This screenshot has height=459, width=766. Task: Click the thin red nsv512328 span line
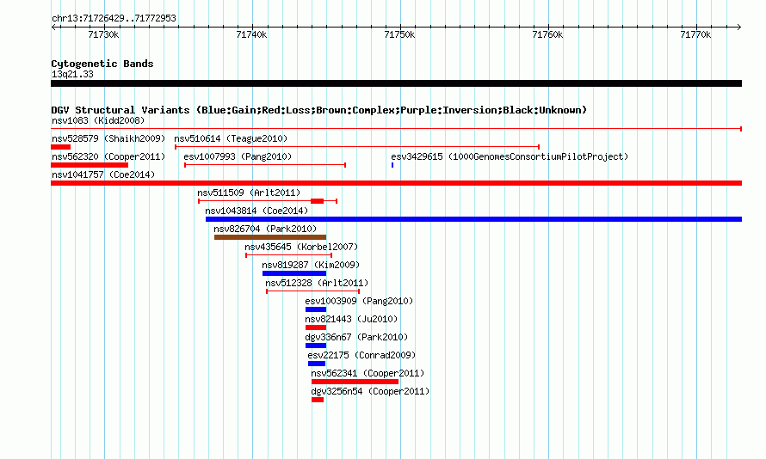[313, 291]
